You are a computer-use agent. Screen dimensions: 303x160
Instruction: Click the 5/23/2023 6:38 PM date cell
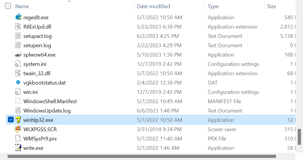(159, 27)
